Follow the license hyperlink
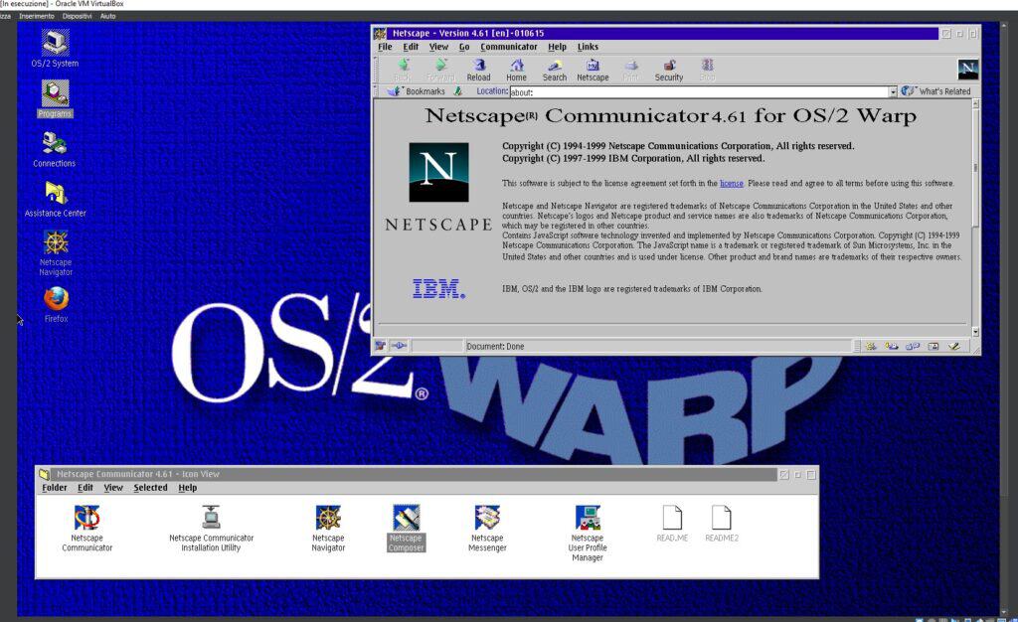 pyautogui.click(x=731, y=184)
